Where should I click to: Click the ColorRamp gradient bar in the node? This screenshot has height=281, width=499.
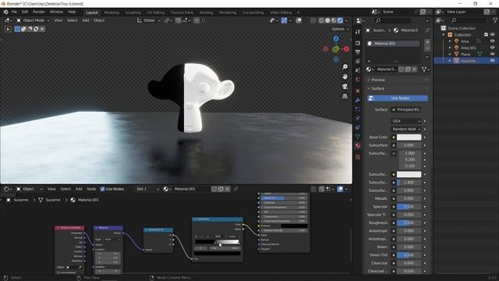217,242
